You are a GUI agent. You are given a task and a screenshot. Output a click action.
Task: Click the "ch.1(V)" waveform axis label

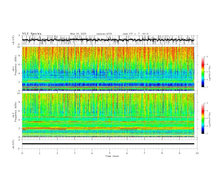pos(13,40)
